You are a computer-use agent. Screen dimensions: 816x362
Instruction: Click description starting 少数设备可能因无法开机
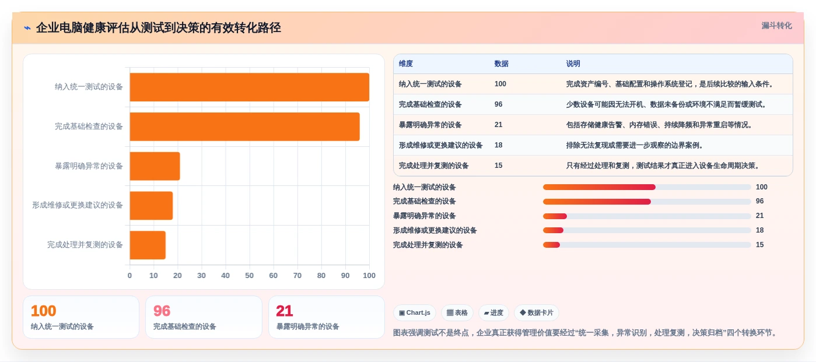point(667,104)
